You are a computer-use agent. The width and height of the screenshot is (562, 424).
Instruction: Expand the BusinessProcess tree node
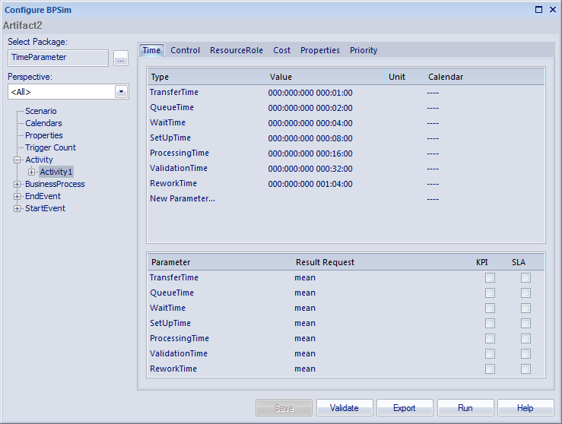[x=17, y=184]
